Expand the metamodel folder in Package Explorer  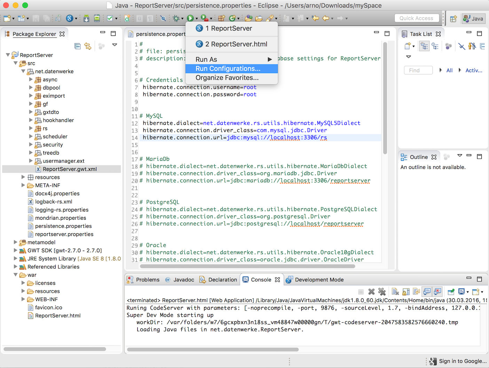pyautogui.click(x=16, y=242)
